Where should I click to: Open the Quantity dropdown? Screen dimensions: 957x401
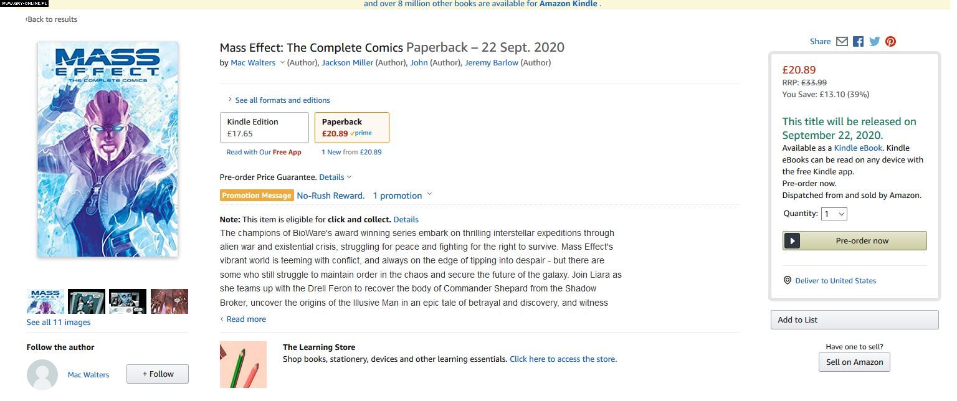(834, 214)
